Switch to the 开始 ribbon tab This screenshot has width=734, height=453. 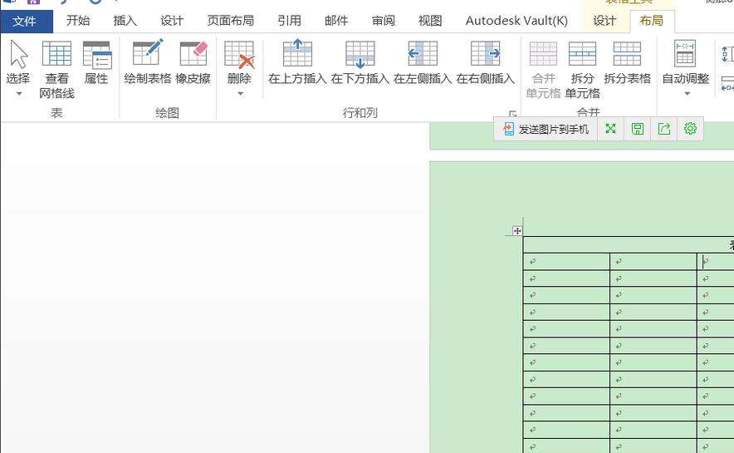point(78,21)
